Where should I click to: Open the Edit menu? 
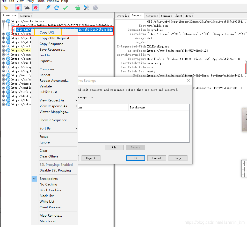[x=11, y=1]
